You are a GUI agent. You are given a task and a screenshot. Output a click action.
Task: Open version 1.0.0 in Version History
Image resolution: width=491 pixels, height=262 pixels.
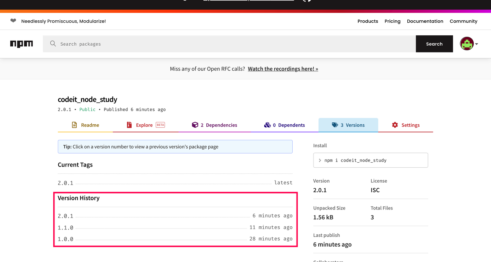(66, 239)
